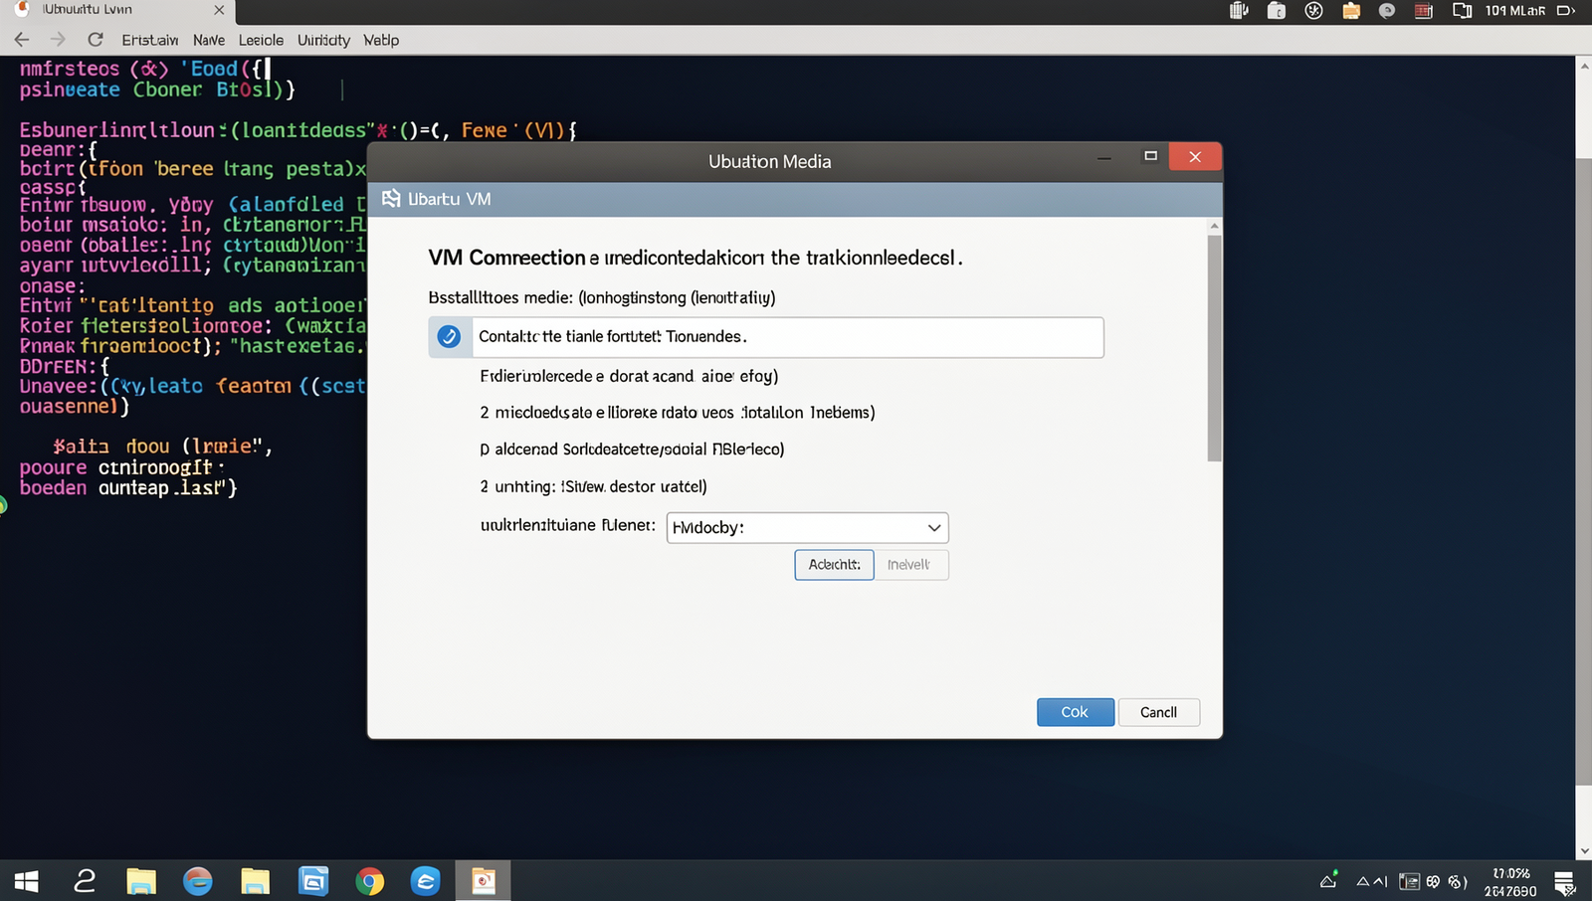
Task: Click the battery icon in top bar
Action: 1566,11
